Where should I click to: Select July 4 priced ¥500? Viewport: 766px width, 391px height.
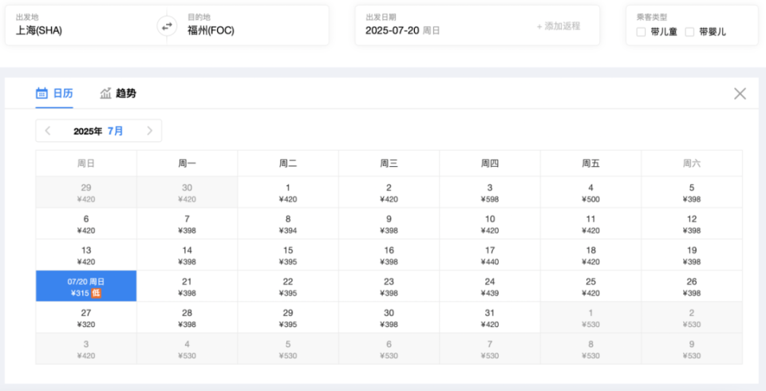[590, 192]
